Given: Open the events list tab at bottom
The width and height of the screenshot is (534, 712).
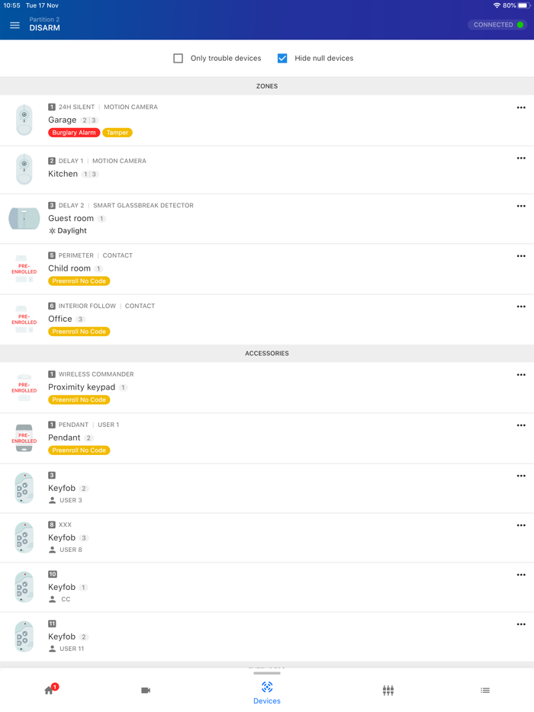Looking at the screenshot, I should pyautogui.click(x=484, y=690).
